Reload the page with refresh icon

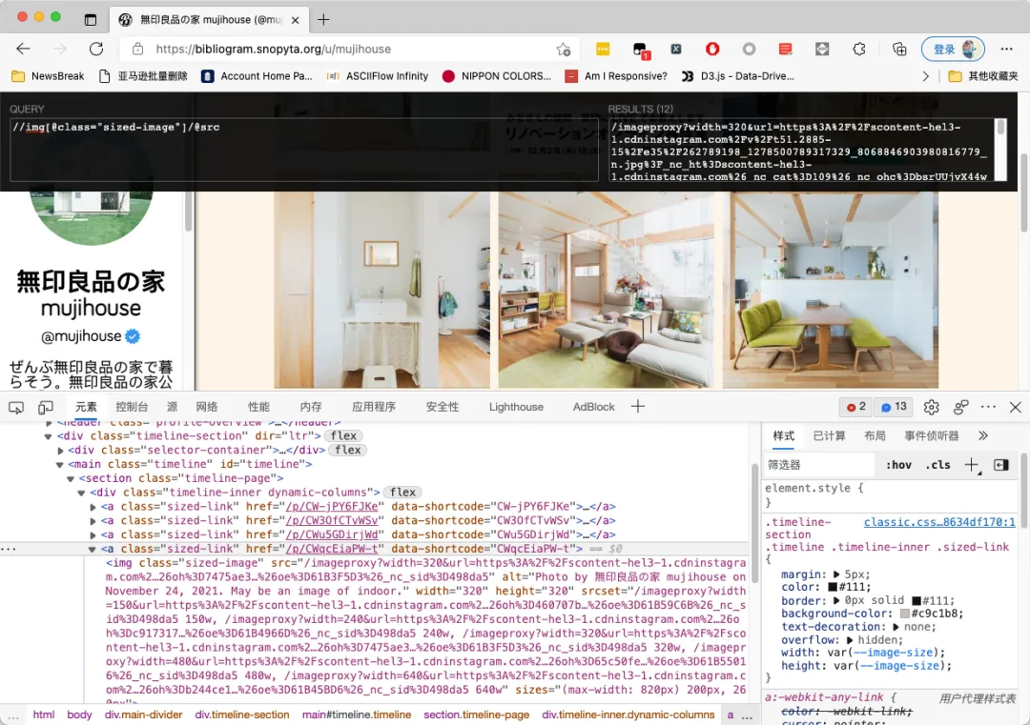[96, 49]
